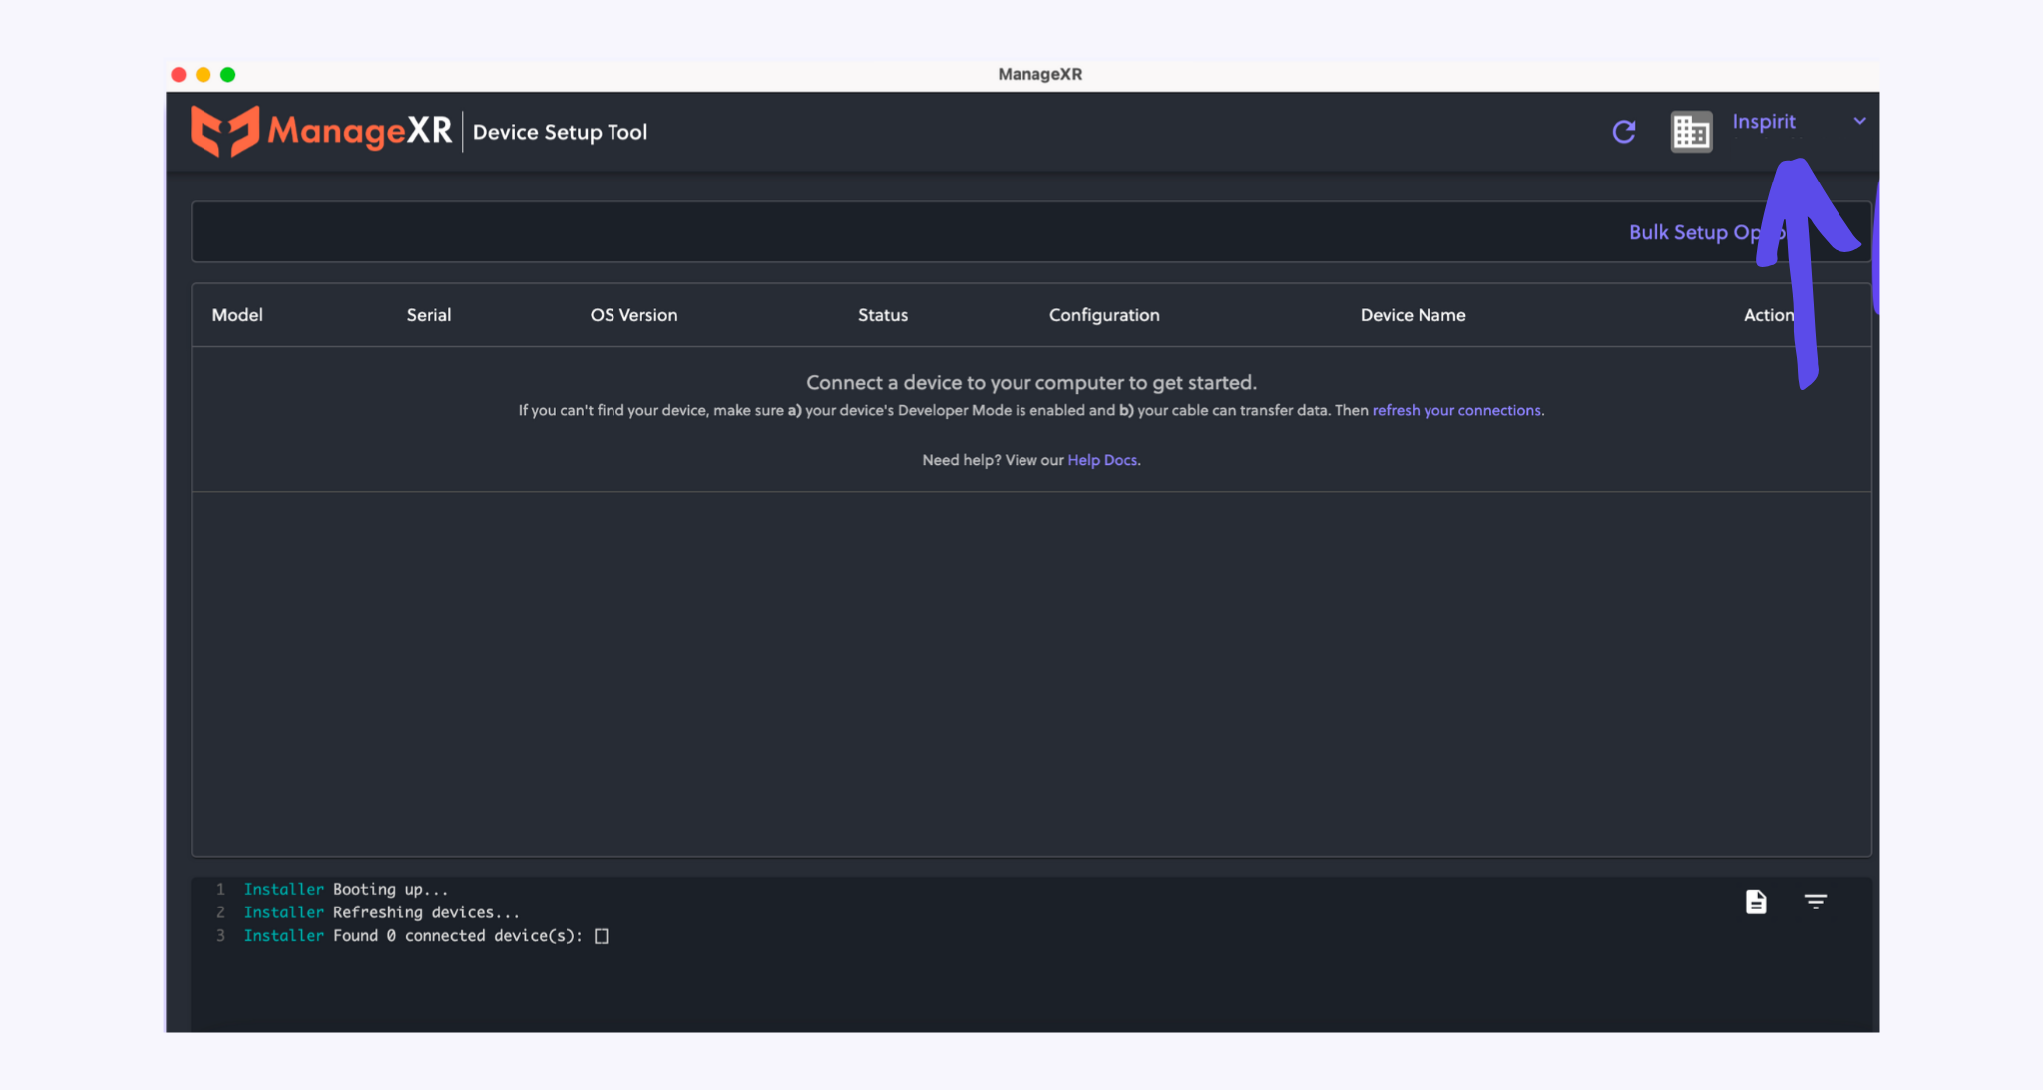Click the Model column header
Image resolution: width=2043 pixels, height=1090 pixels.
[237, 315]
